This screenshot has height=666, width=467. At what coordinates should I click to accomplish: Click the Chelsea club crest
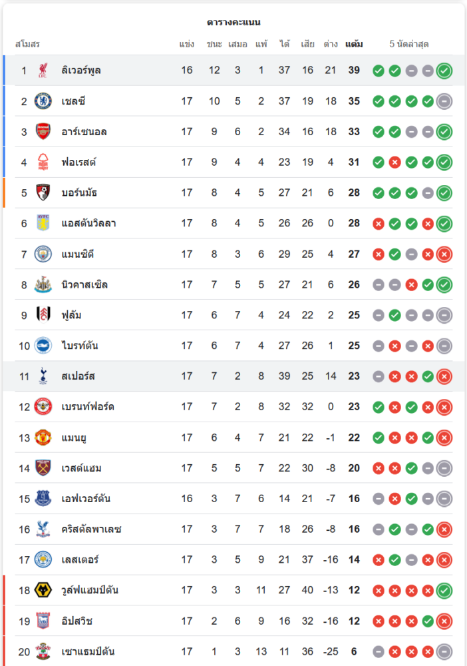click(x=43, y=101)
